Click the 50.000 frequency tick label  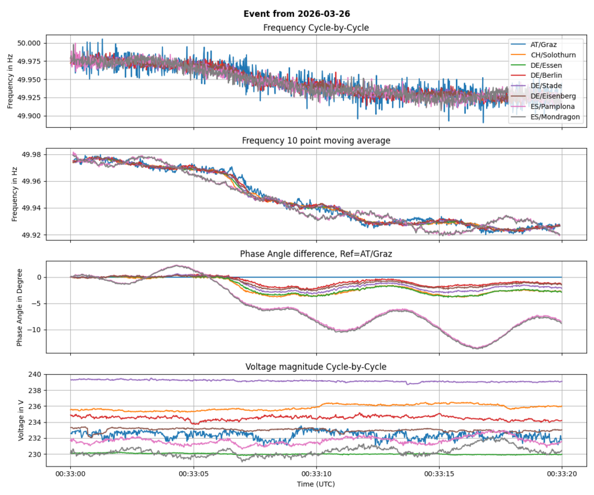(x=29, y=44)
